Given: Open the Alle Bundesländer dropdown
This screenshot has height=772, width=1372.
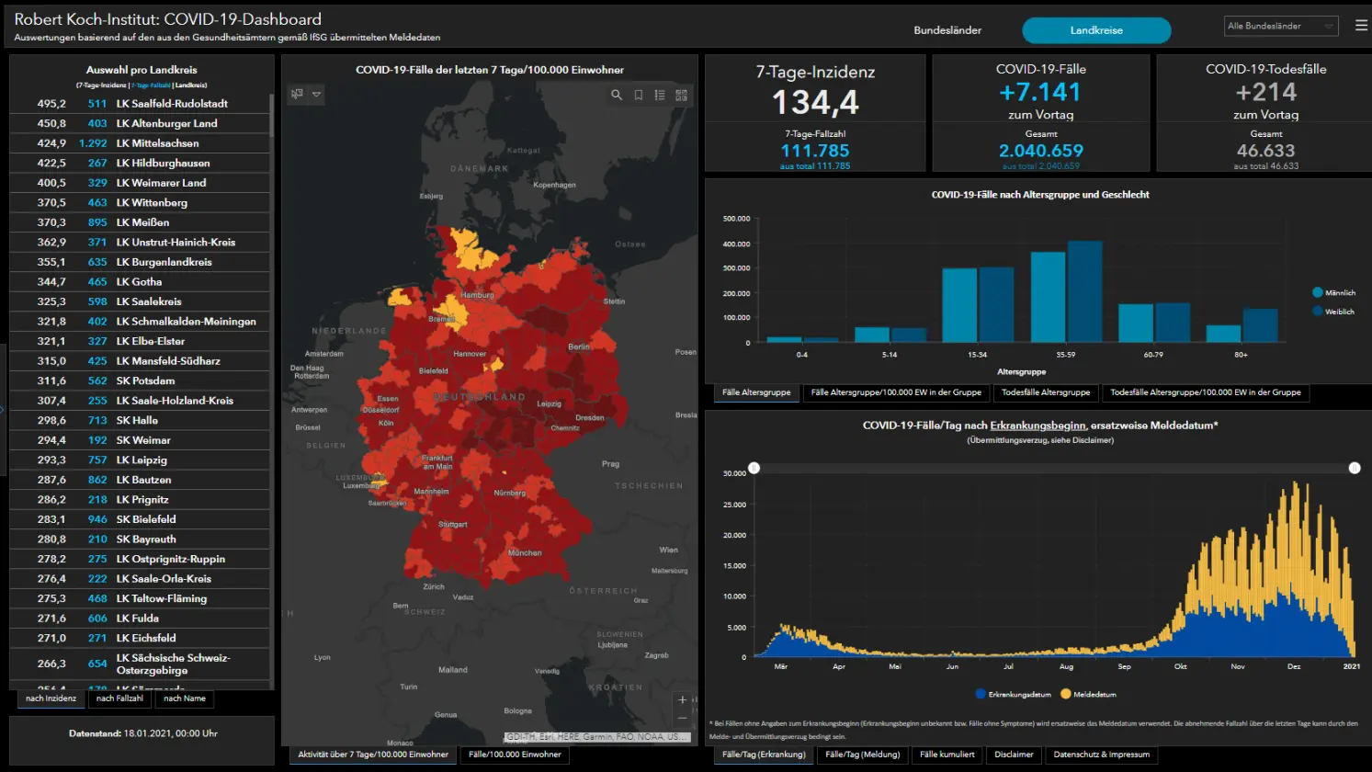Looking at the screenshot, I should pyautogui.click(x=1280, y=27).
